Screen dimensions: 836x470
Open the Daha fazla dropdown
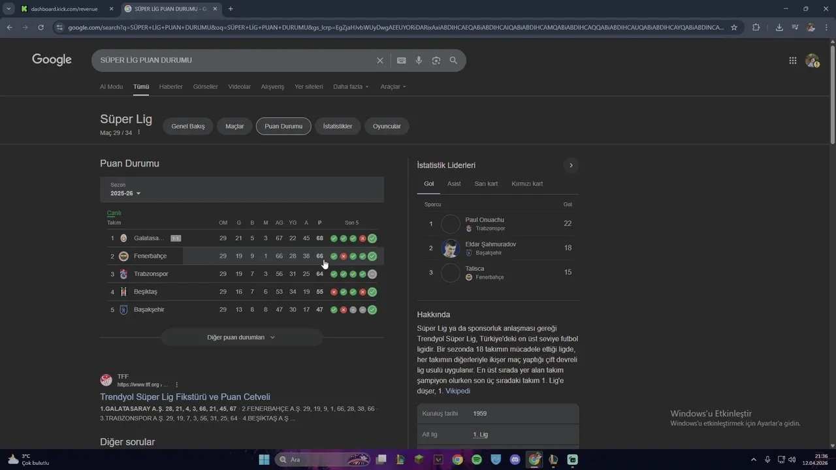[x=351, y=87]
